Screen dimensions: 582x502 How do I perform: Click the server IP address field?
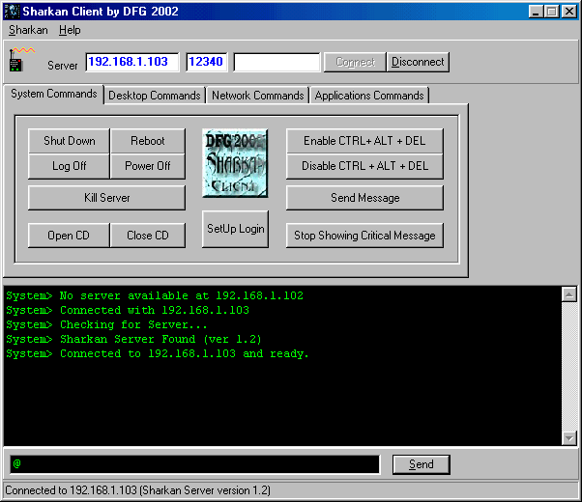click(x=132, y=62)
